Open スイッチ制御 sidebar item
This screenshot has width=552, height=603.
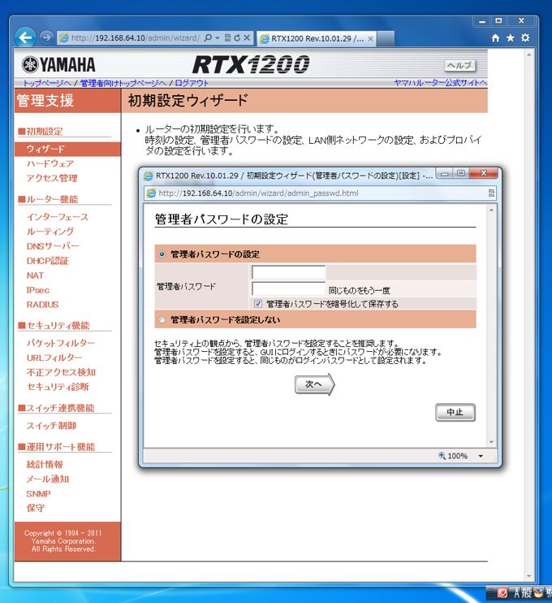point(51,426)
